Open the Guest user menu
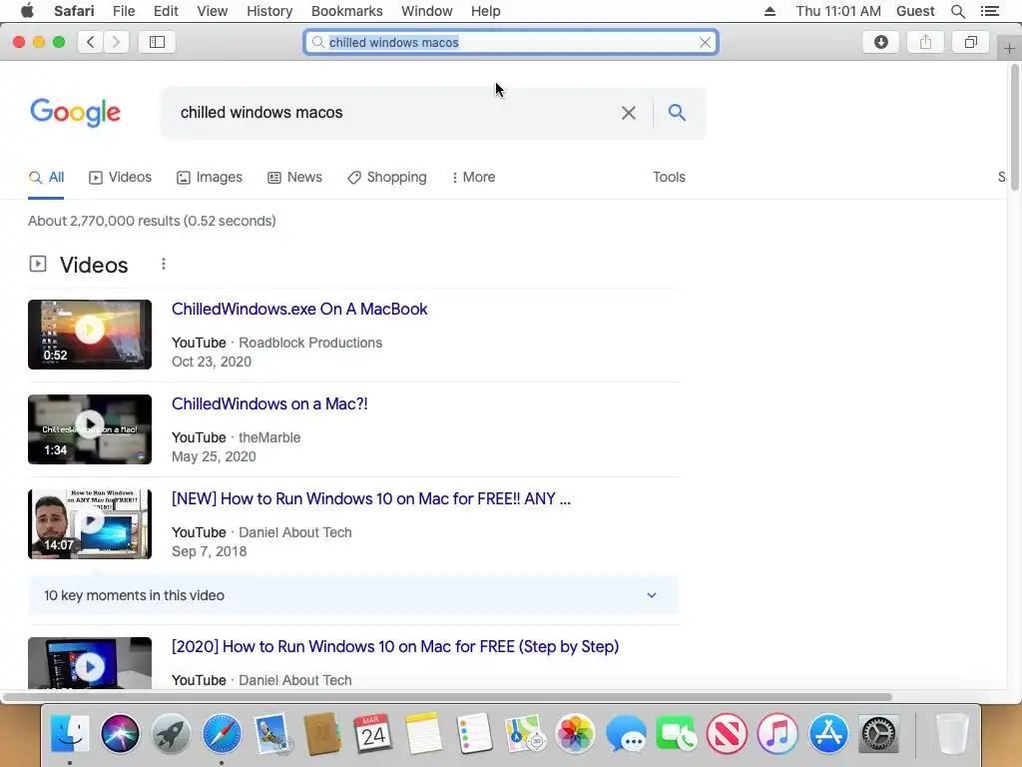1022x767 pixels. [915, 11]
